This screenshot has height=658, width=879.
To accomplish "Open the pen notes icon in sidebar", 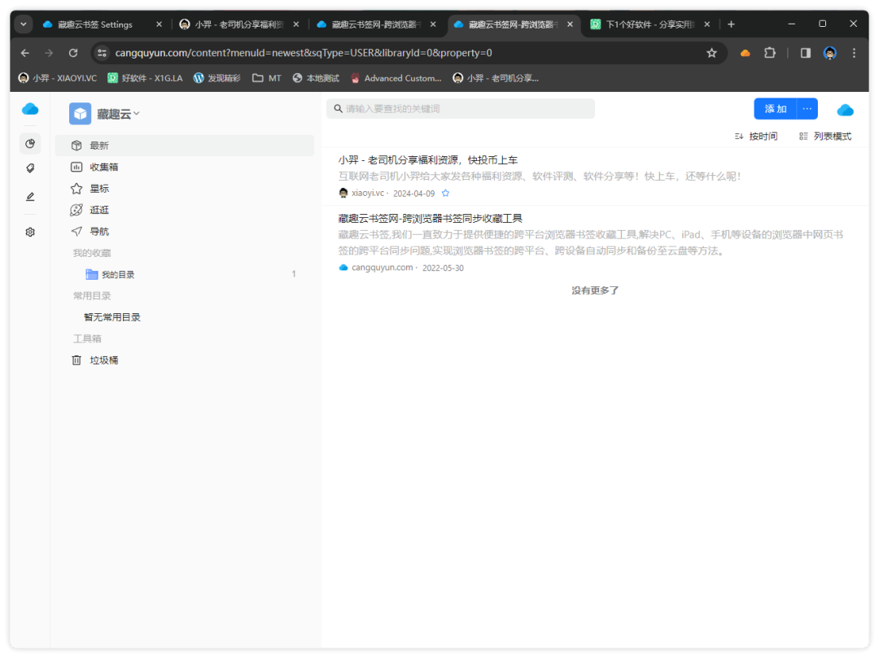I will pyautogui.click(x=30, y=197).
